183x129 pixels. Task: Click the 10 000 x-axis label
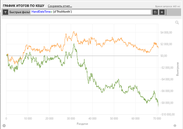[x=28, y=118]
